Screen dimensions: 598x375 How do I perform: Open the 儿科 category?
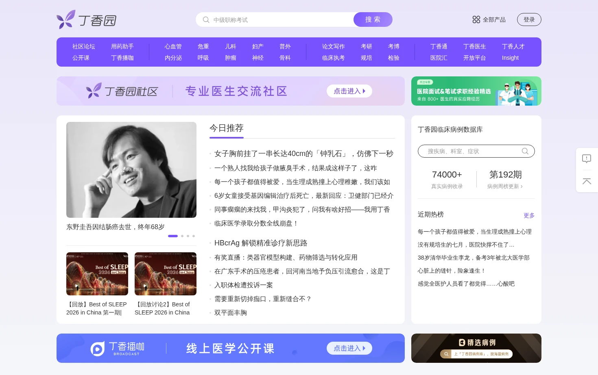231,46
